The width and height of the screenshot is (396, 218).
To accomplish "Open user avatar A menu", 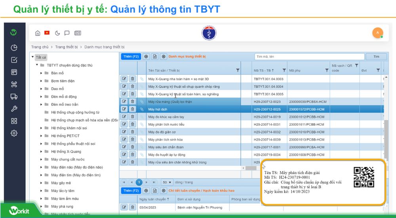I will pos(377,33).
